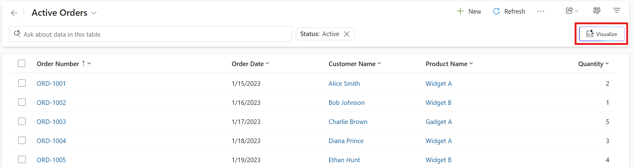Remove the Status: Active filter

(347, 34)
